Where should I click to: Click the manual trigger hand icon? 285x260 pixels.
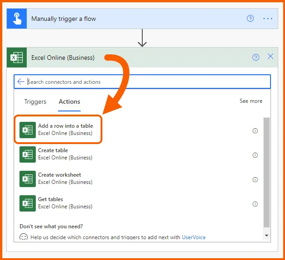coord(17,19)
